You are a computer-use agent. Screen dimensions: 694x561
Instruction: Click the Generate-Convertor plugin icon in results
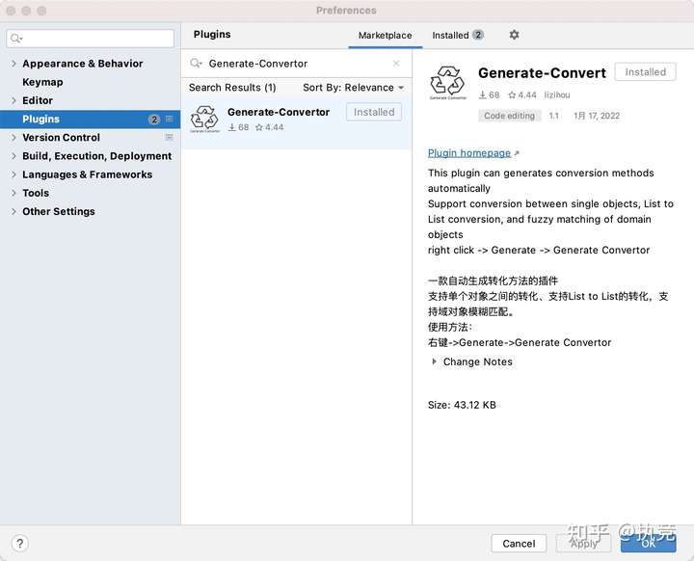204,119
